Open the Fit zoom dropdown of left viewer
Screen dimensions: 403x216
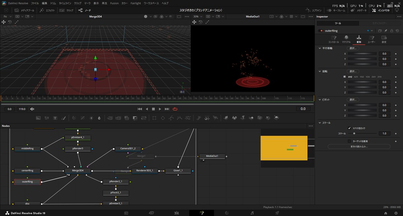[x=7, y=17]
